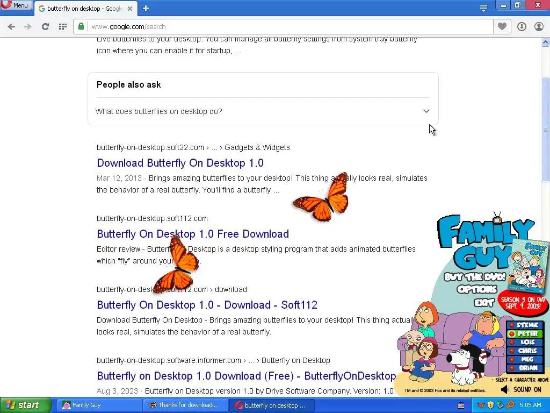The image size is (550, 413).
Task: Click the vertical scrollbar thumb
Action: click(x=546, y=130)
